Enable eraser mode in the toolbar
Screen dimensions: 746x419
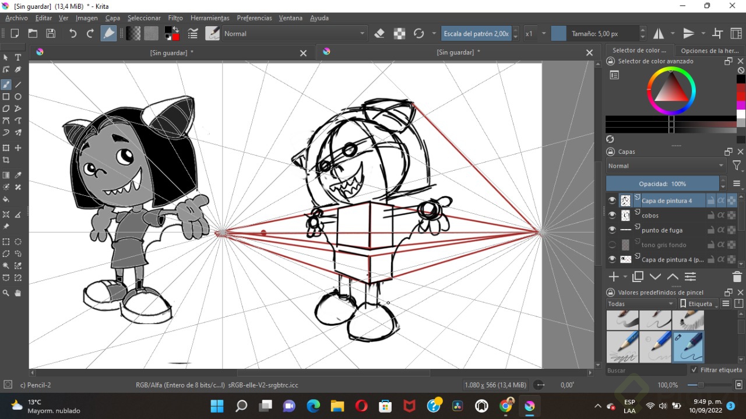(379, 34)
